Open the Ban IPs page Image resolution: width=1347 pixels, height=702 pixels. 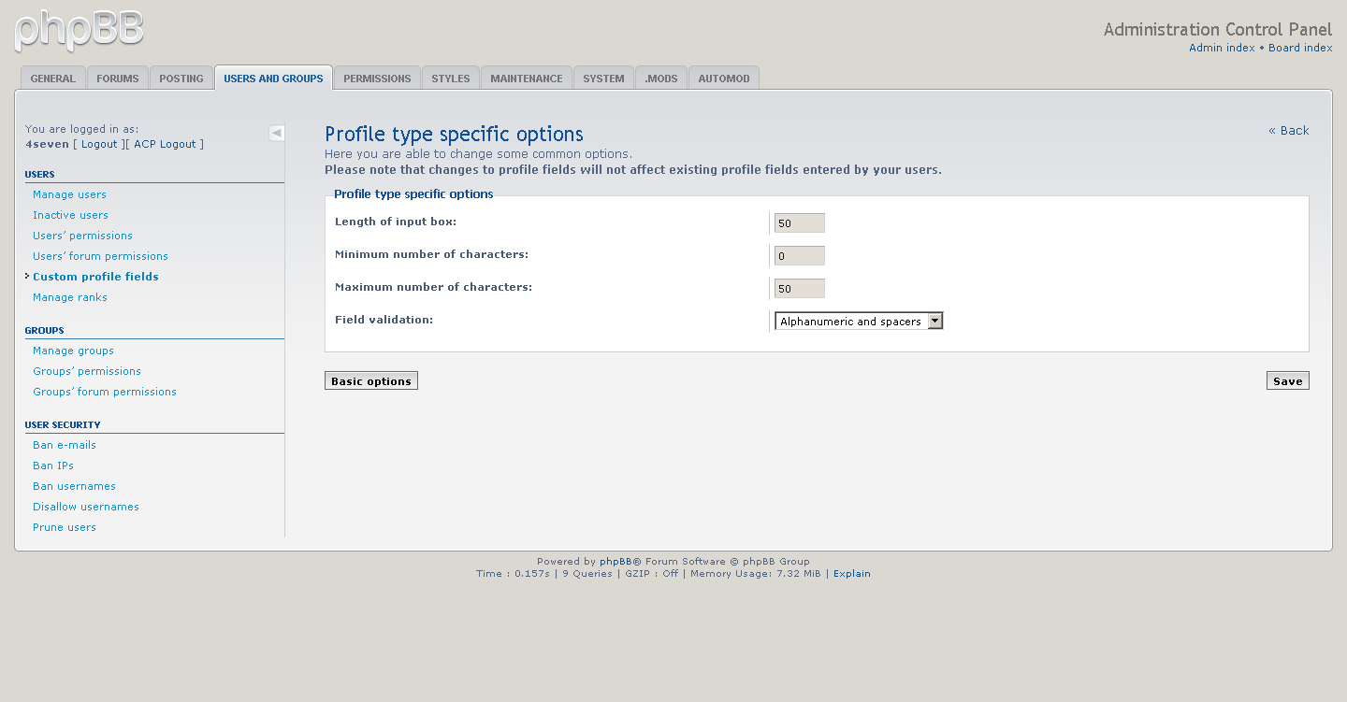[x=53, y=466]
